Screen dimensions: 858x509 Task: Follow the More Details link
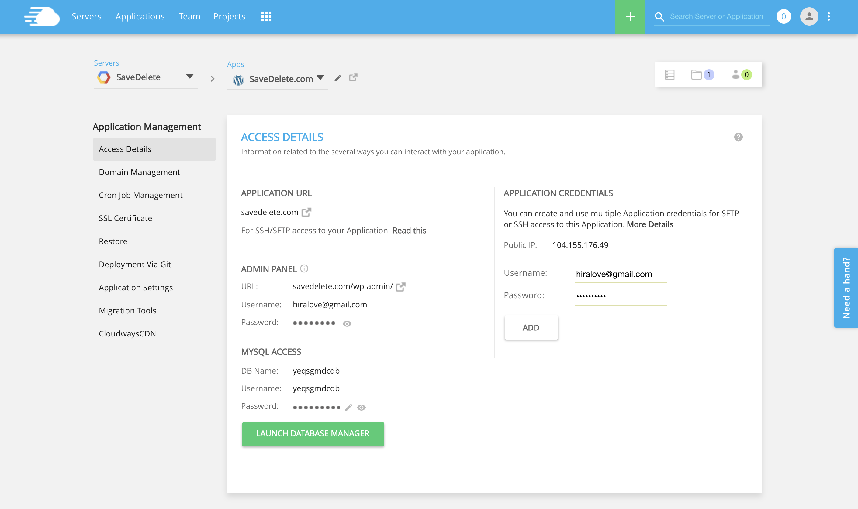coord(650,224)
